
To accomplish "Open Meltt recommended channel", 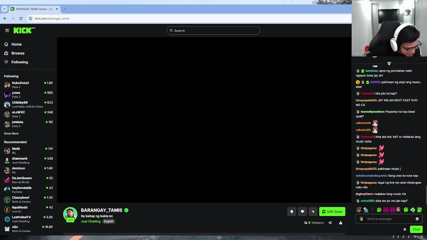I will pos(28,151).
